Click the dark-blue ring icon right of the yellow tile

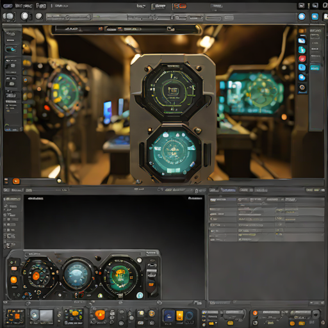click(189, 315)
